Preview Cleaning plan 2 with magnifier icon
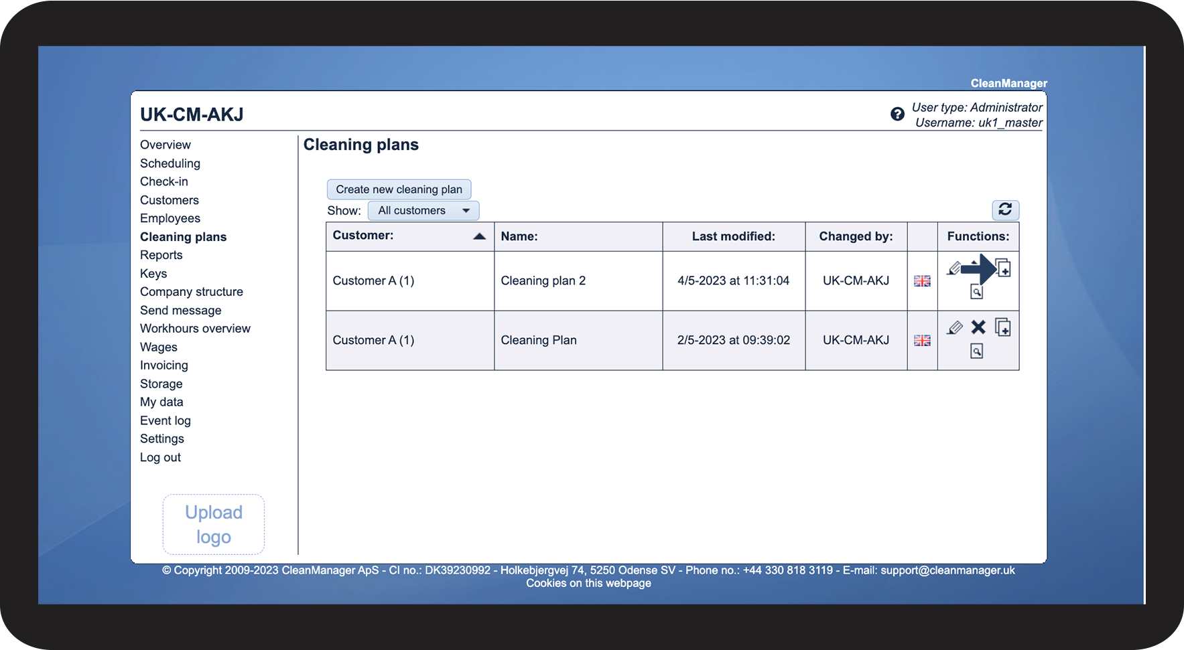This screenshot has height=650, width=1184. coord(977,292)
